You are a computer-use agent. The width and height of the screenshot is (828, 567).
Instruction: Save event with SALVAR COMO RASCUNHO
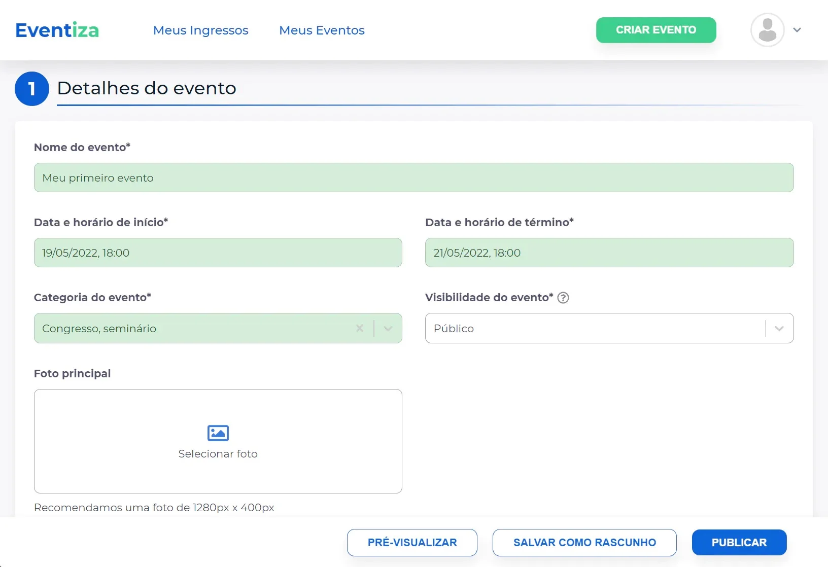click(584, 543)
